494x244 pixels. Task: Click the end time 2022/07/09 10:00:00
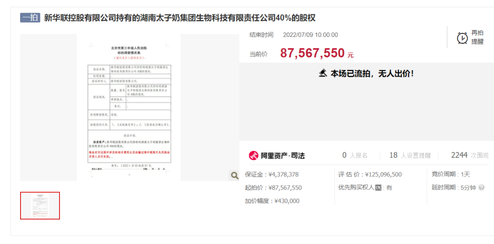click(310, 35)
